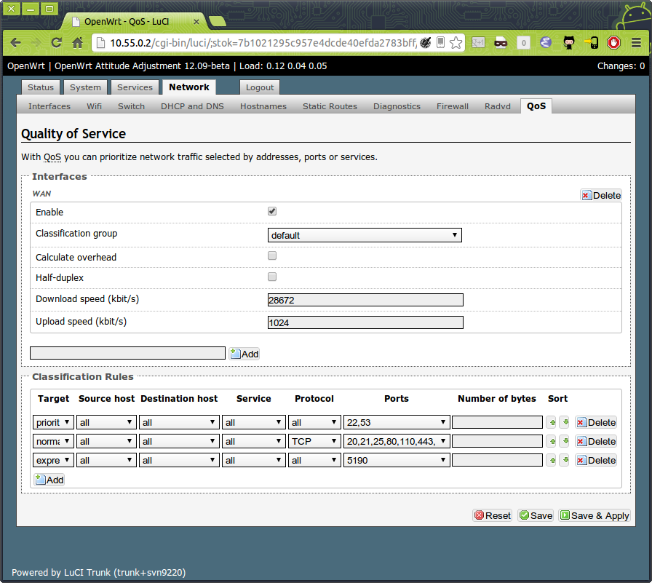Image resolution: width=652 pixels, height=583 pixels.
Task: Reload the page with the refresh icon
Action: pyautogui.click(x=57, y=42)
